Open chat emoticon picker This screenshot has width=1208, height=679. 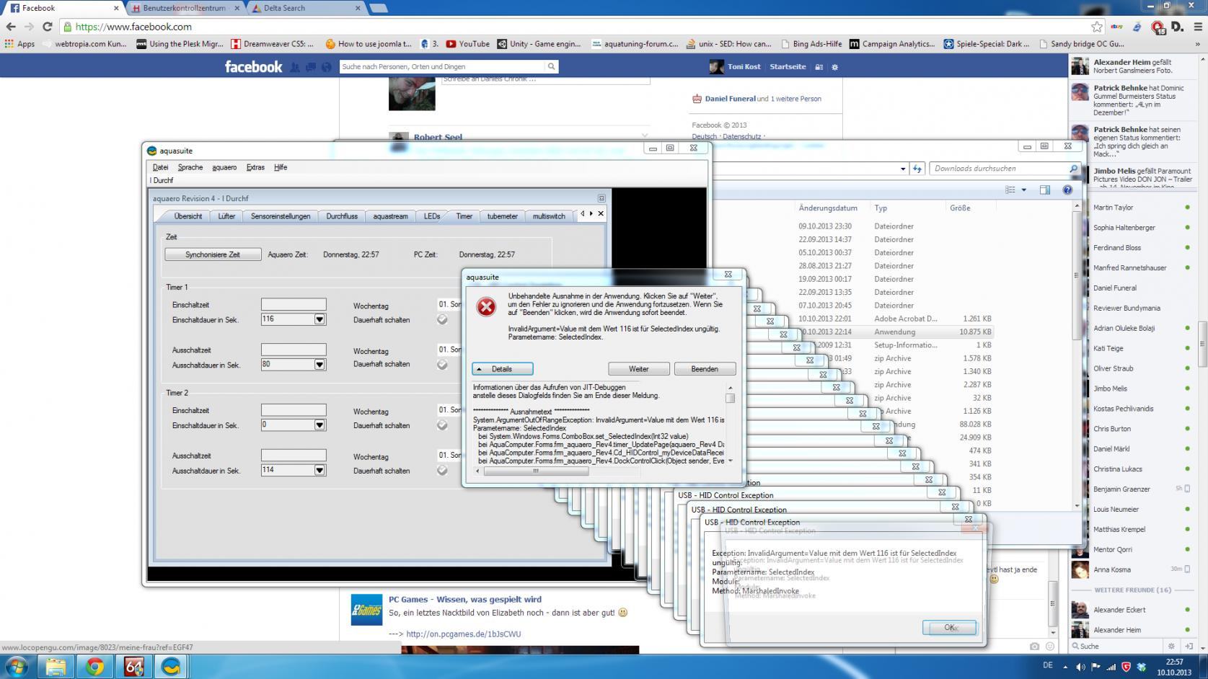[x=1050, y=647]
